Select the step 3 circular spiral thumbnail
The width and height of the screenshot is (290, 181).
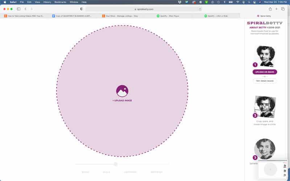pos(265,149)
